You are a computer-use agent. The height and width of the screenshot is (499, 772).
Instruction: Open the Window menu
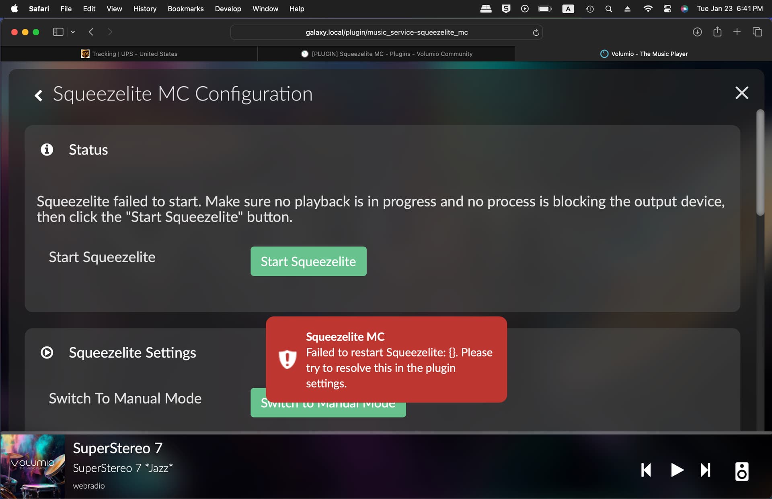pos(265,8)
